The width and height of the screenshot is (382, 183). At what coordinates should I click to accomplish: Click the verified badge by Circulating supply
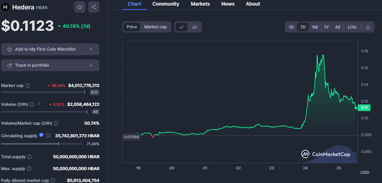click(41, 135)
